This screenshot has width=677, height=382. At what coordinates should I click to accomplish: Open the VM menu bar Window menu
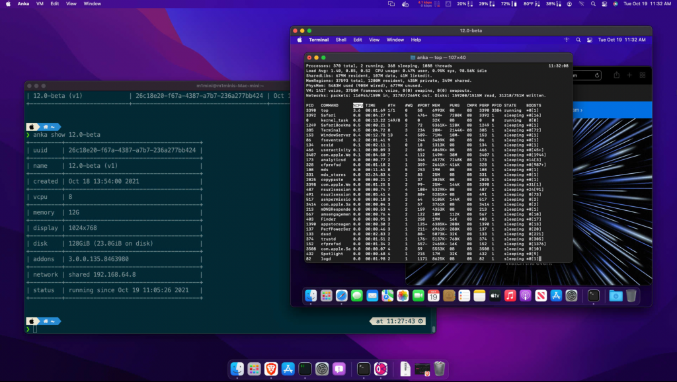pyautogui.click(x=395, y=40)
